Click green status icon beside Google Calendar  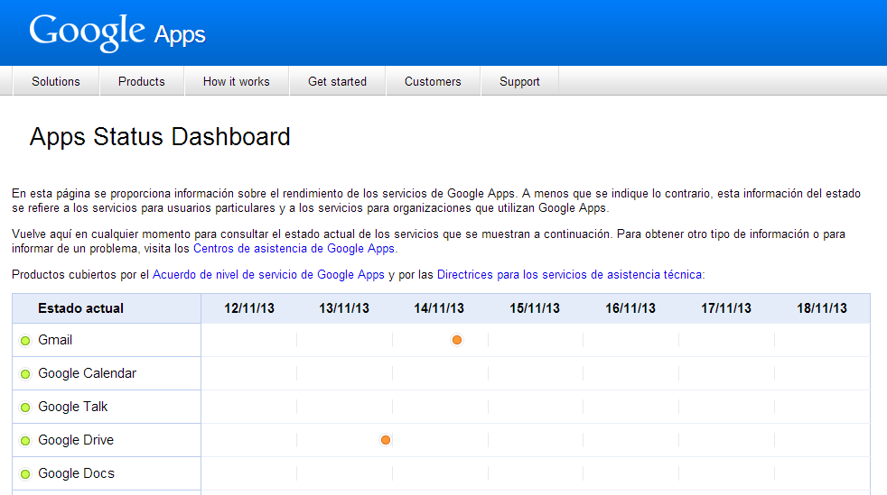point(25,374)
